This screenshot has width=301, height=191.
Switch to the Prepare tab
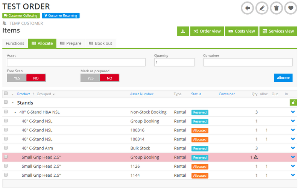coord(71,43)
